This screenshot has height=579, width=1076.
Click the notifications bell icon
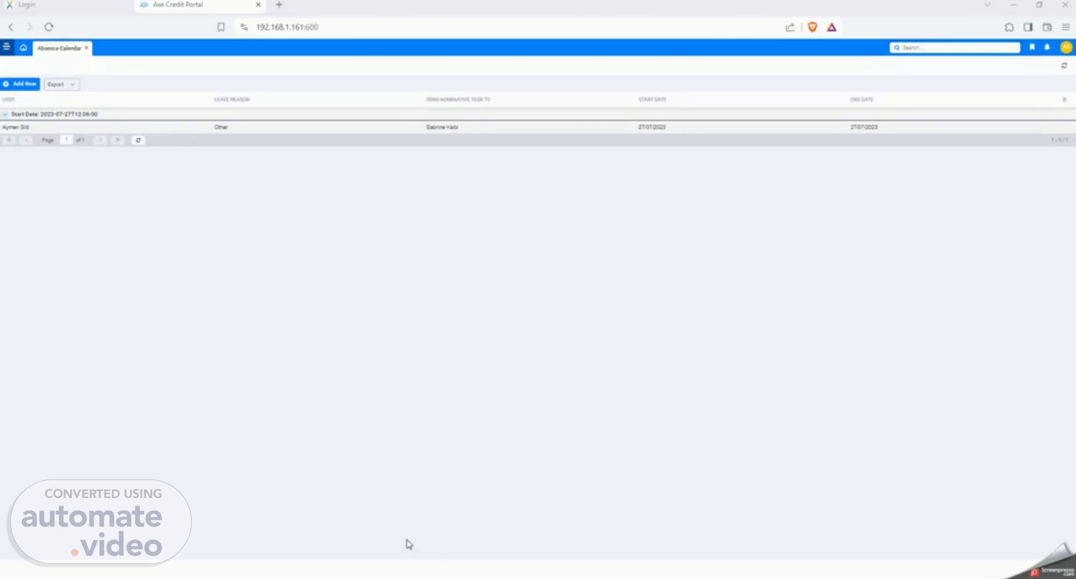click(1047, 47)
